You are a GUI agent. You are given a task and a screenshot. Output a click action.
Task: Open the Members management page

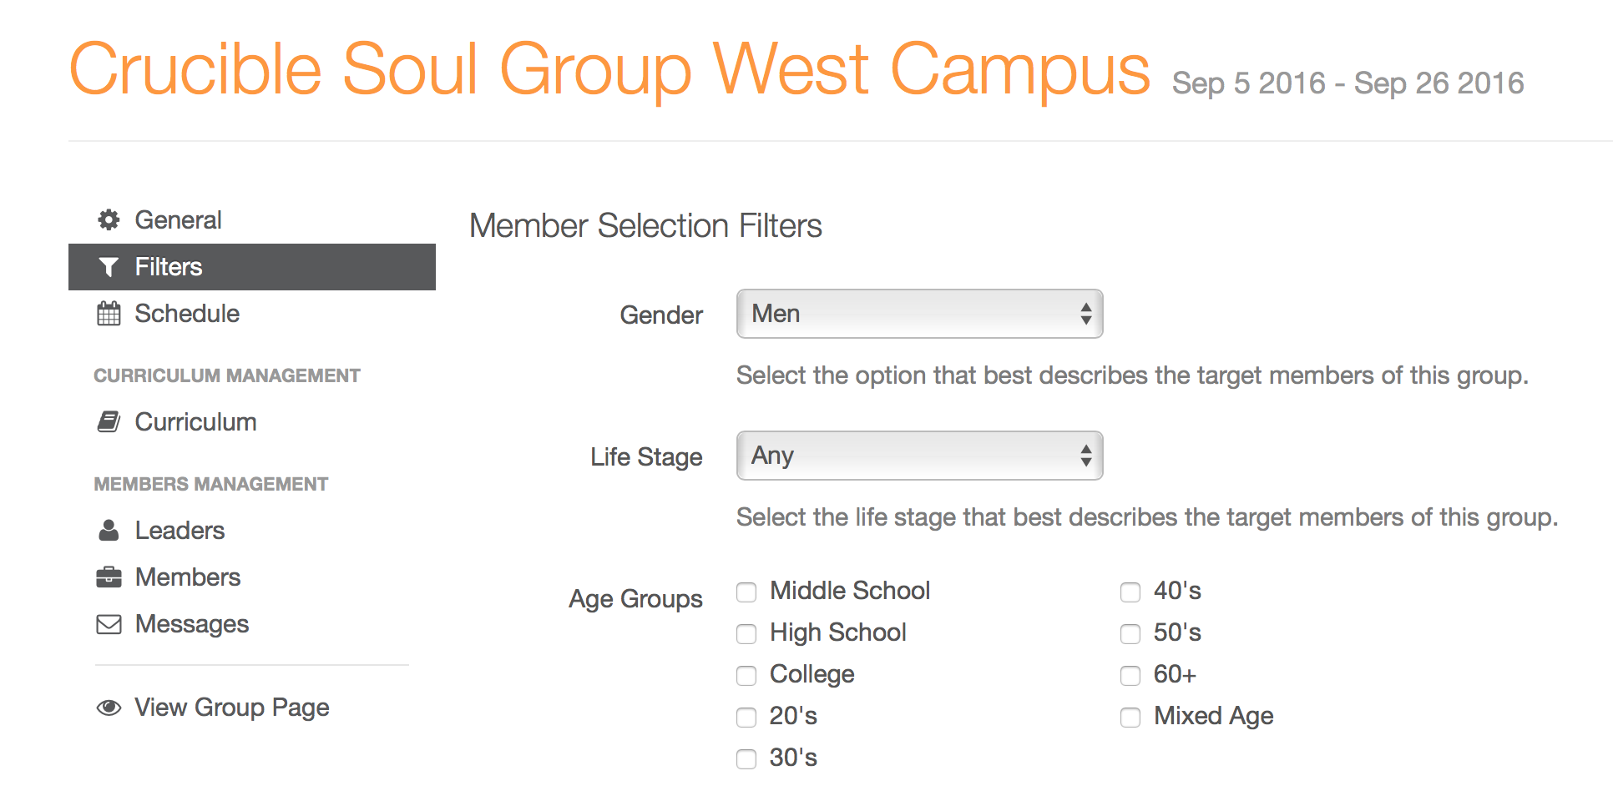point(188,577)
